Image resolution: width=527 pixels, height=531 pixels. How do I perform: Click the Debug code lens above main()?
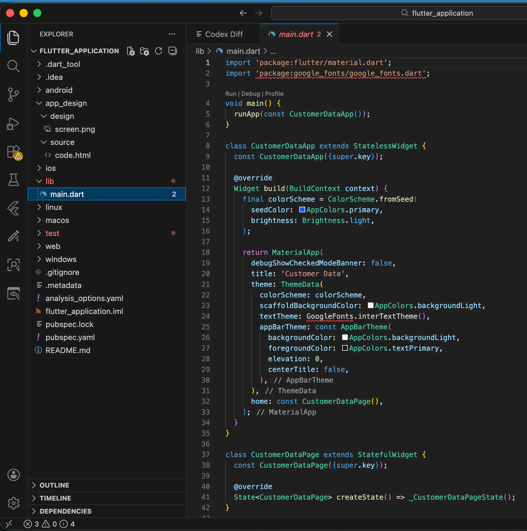[x=250, y=94]
